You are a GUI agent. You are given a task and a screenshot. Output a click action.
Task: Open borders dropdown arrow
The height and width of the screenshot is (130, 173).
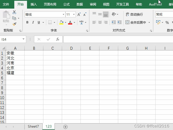click(54, 22)
